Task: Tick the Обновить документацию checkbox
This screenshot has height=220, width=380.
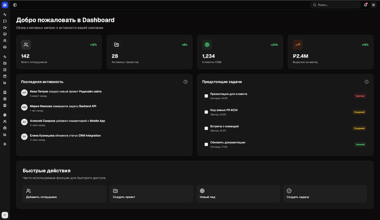Action: tap(206, 144)
